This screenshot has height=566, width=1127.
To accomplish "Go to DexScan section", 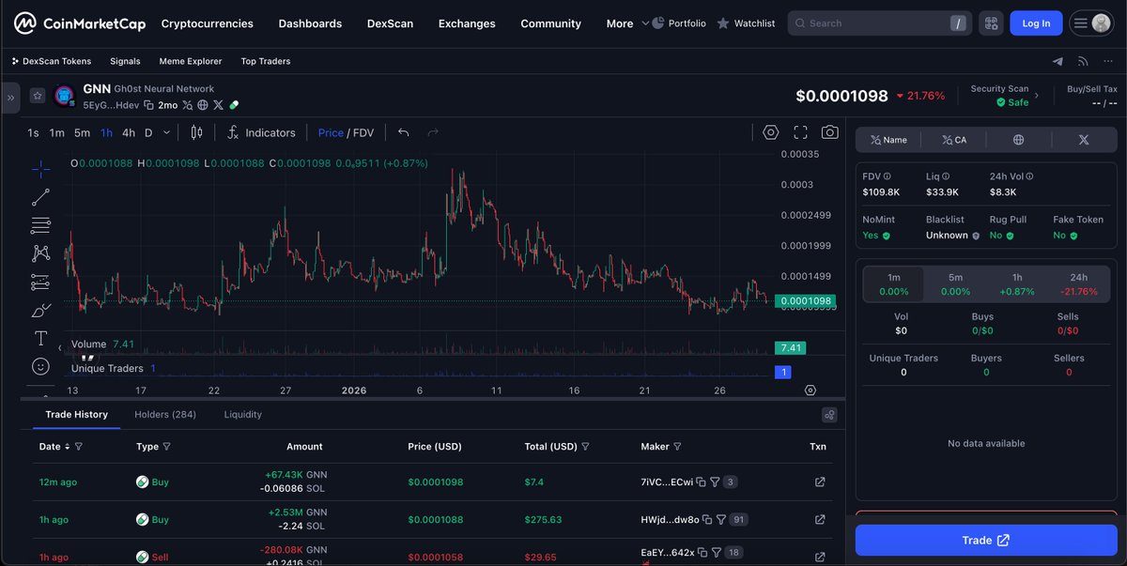I will click(x=390, y=23).
